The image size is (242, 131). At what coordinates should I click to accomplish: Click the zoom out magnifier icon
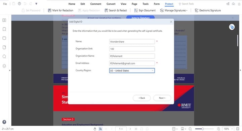[x=190, y=129]
